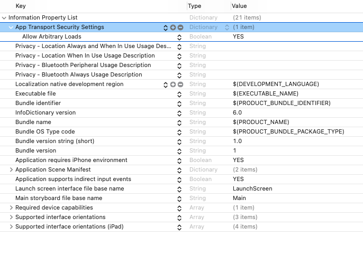Open key picker for Bundle OS Type code
Image resolution: width=363 pixels, height=275 pixels.
pos(179,132)
